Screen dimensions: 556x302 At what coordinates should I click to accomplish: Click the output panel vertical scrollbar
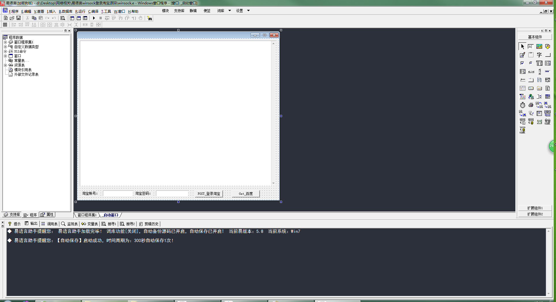[x=548, y=262]
